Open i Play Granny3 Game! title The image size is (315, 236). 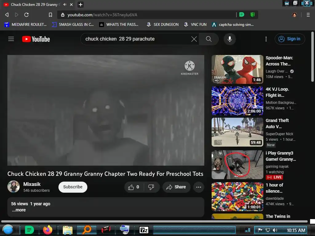coord(281,156)
